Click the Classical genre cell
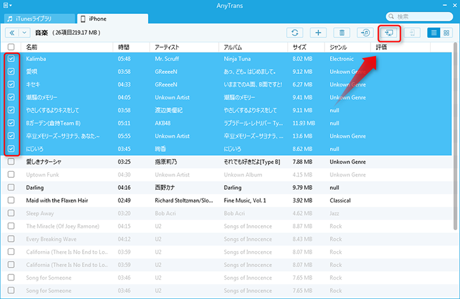The image size is (460, 299). pos(340,200)
